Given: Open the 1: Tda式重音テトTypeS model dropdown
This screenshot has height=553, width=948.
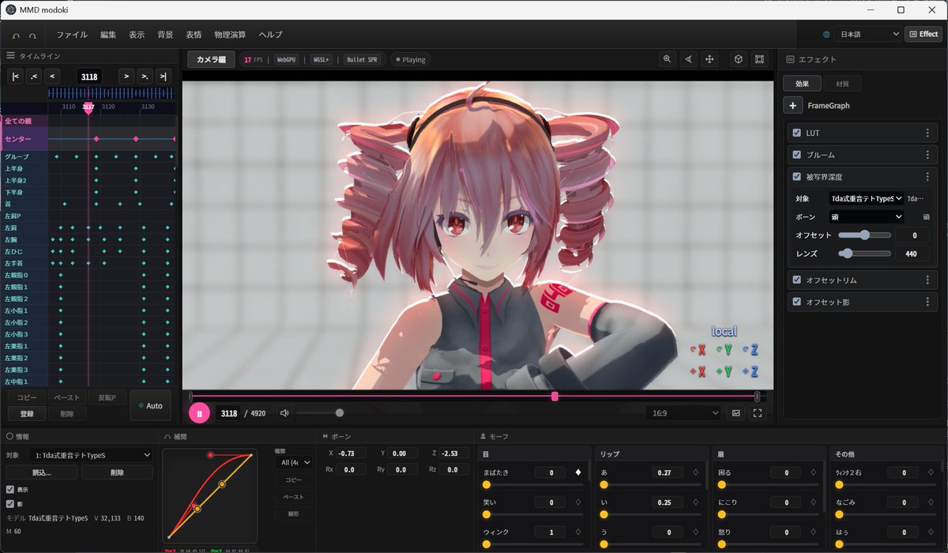Looking at the screenshot, I should [92, 455].
